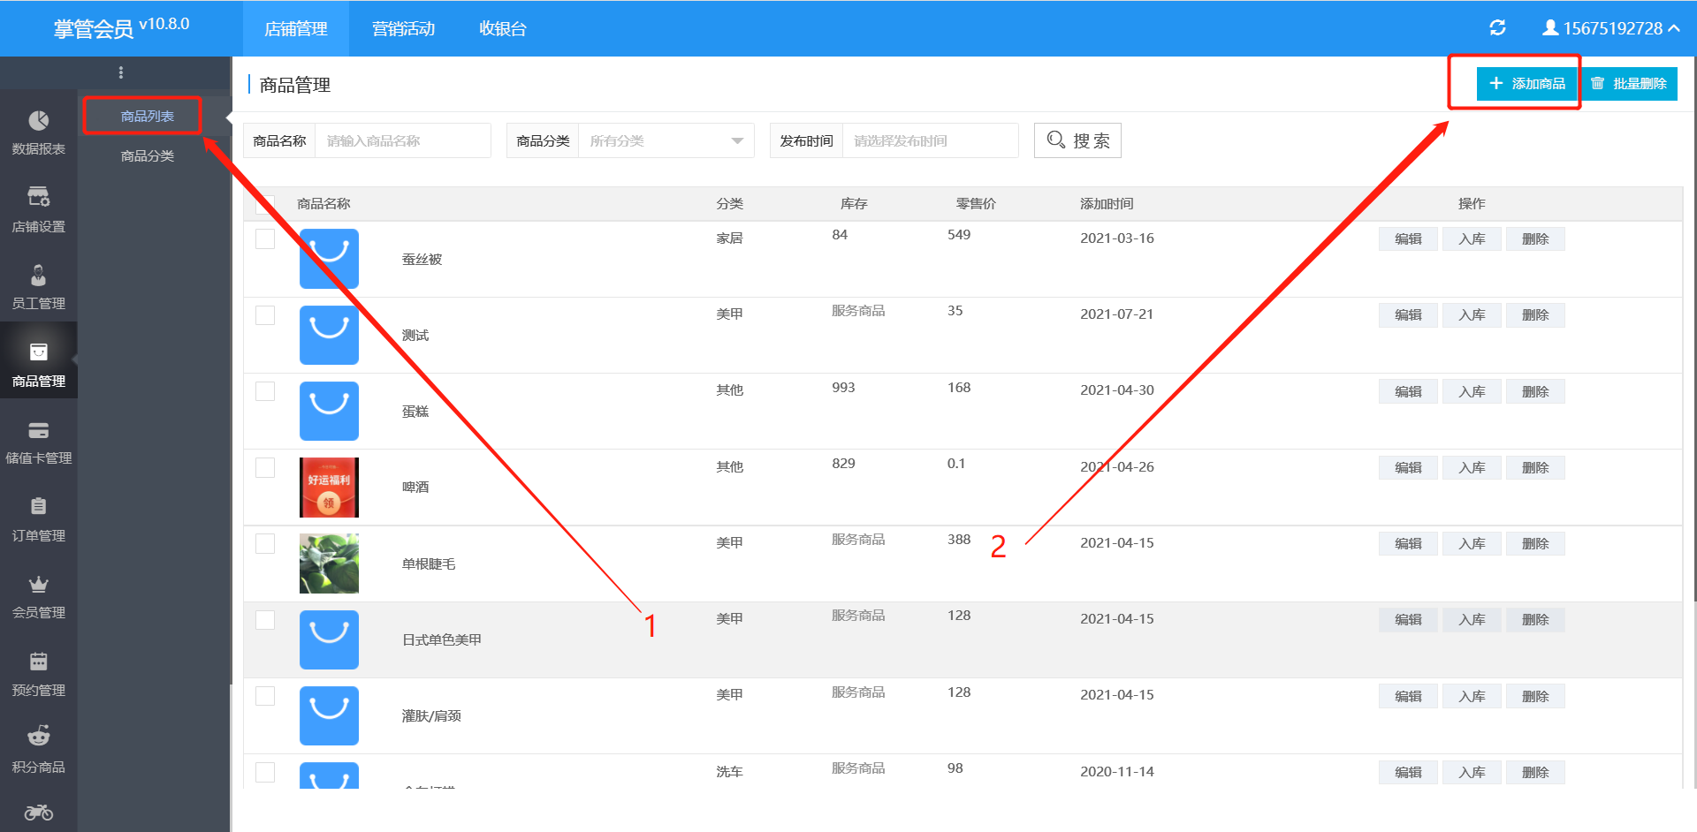Check the box for 蚕丝被 row
This screenshot has height=832, width=1697.
click(265, 239)
